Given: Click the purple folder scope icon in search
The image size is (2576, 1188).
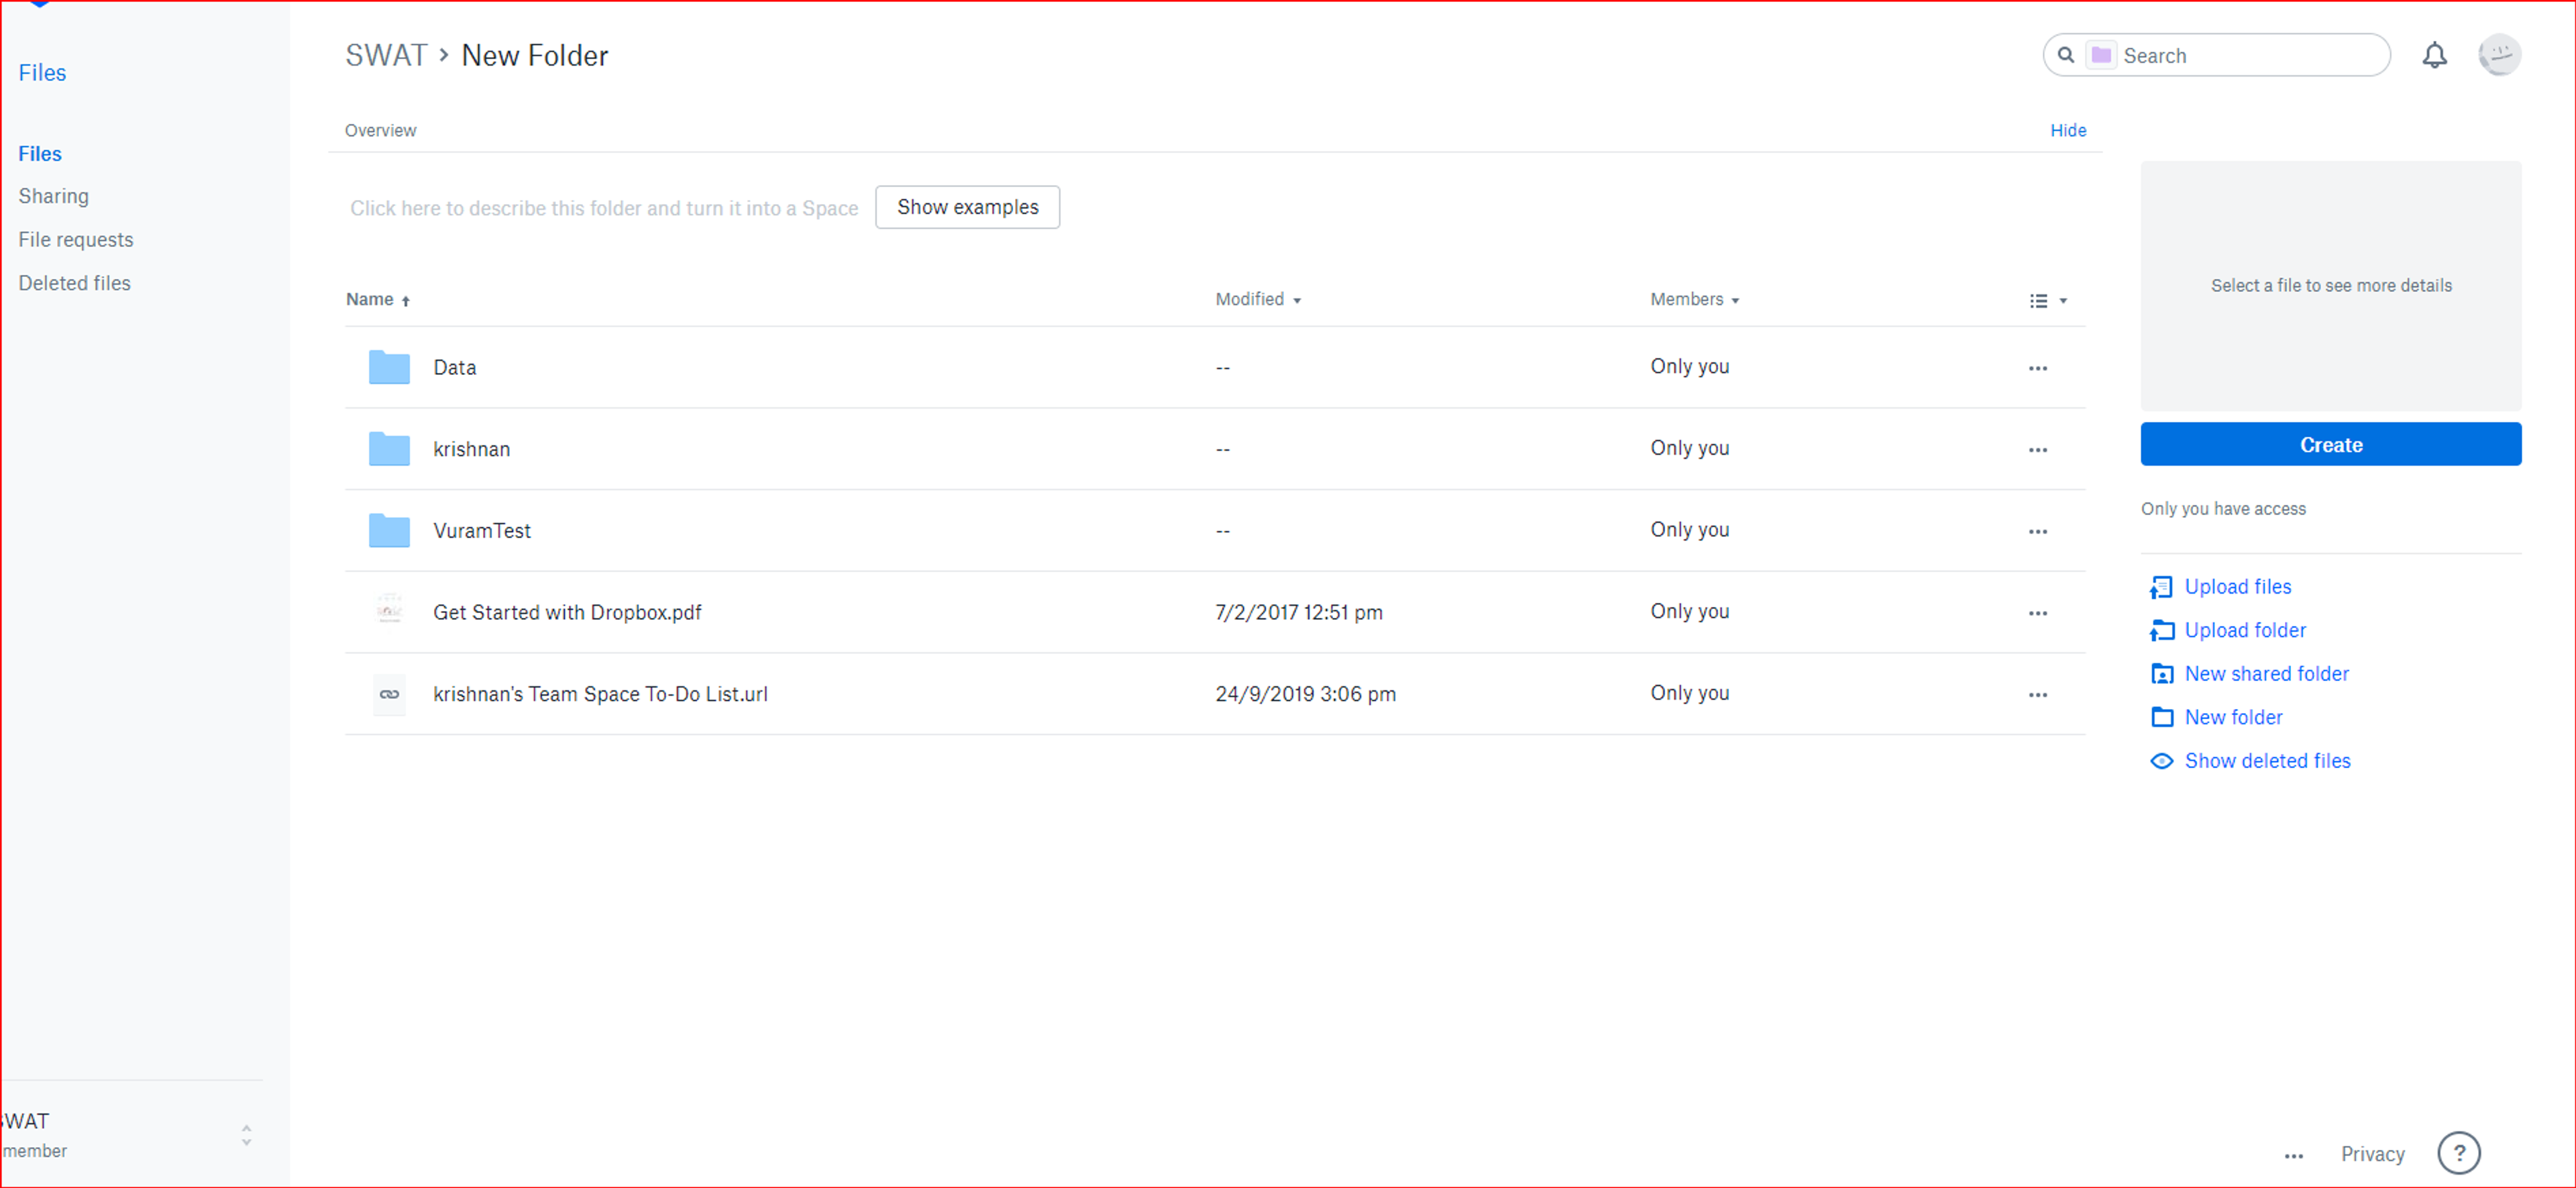Looking at the screenshot, I should (2101, 55).
